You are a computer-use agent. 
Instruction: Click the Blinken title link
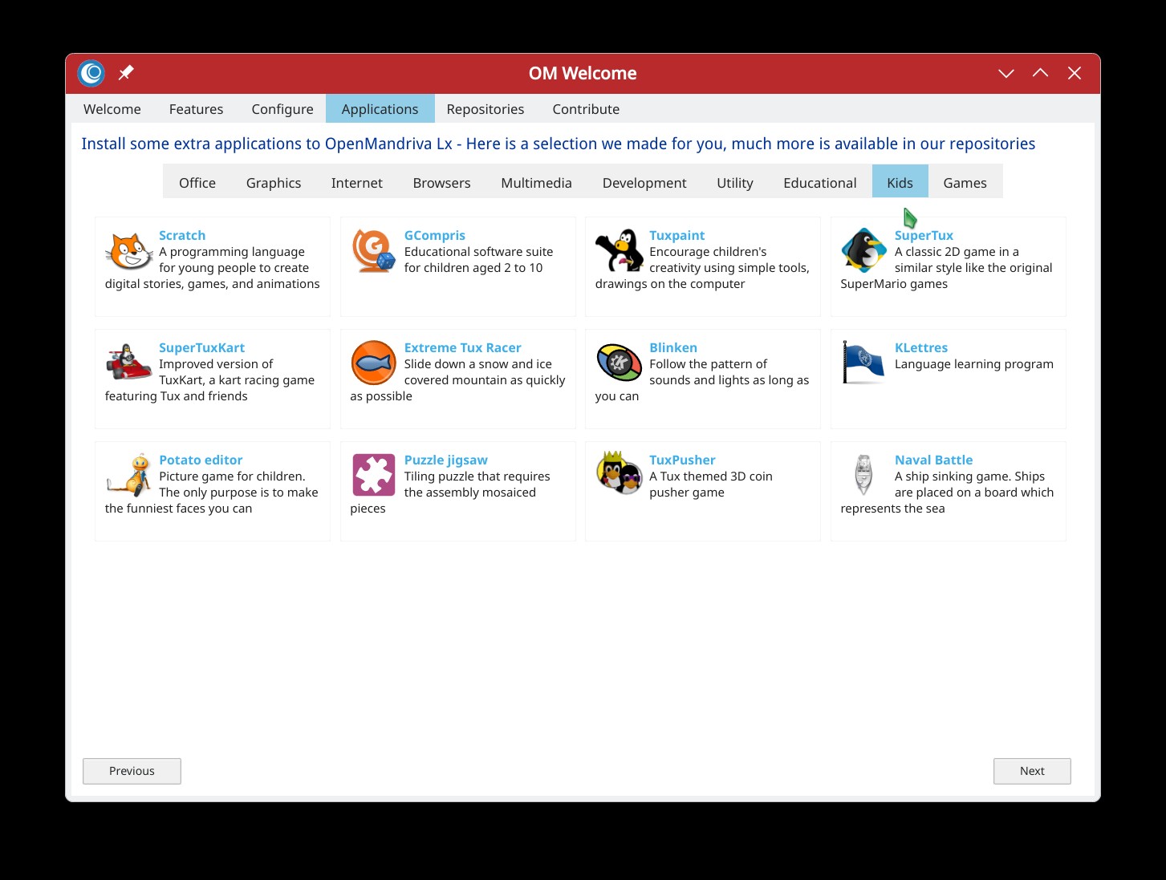673,347
